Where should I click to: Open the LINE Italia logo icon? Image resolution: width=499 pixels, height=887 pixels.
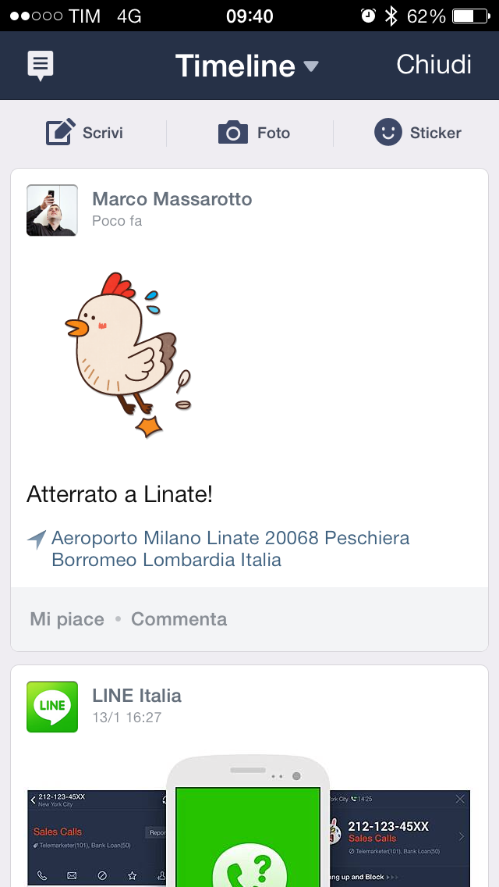pyautogui.click(x=52, y=707)
